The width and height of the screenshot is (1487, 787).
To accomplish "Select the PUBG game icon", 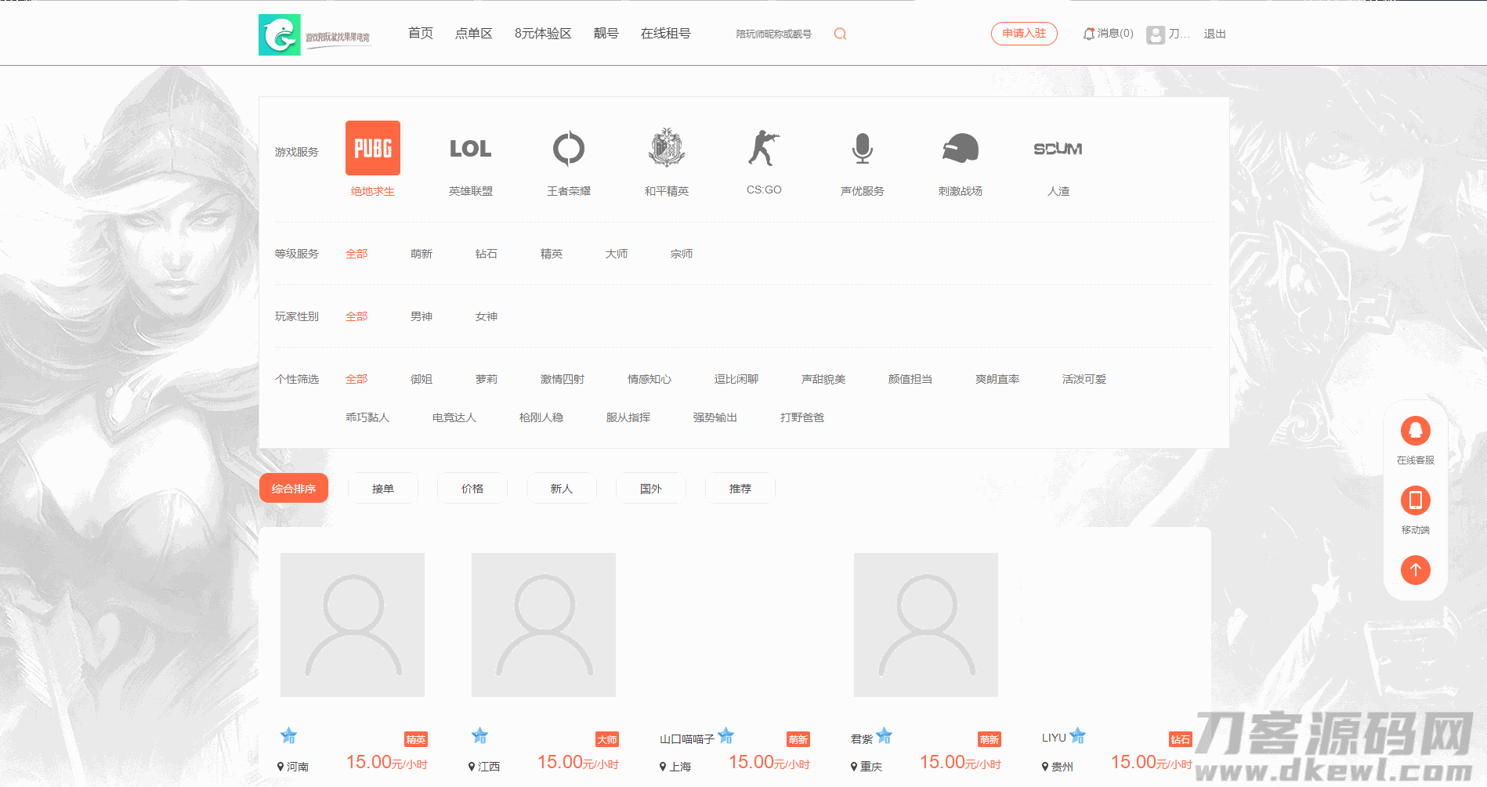I will [x=373, y=148].
